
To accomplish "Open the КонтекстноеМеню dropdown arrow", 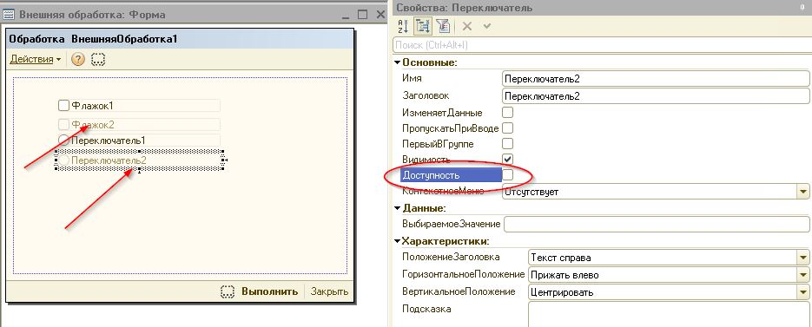I will click(x=803, y=192).
